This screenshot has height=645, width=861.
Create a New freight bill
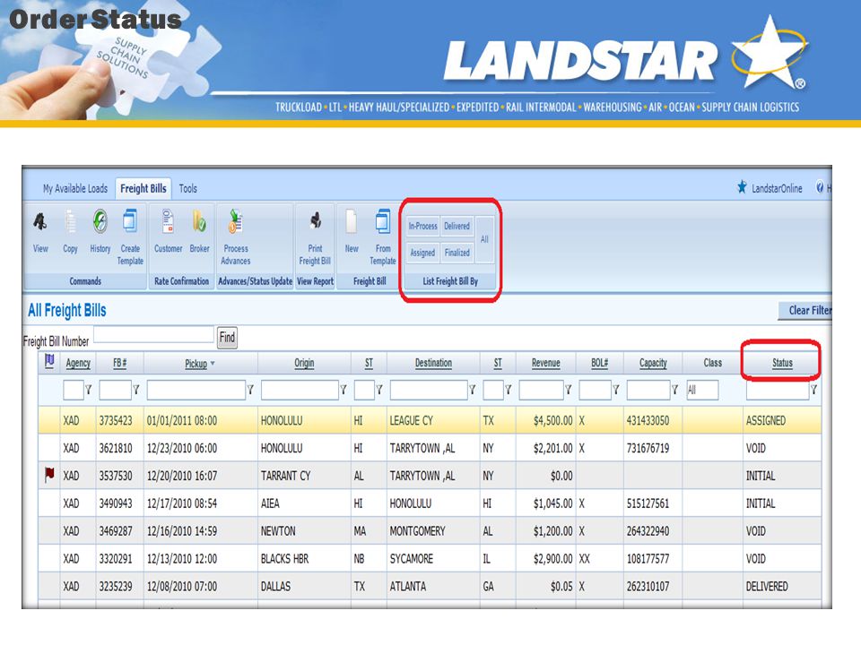352,221
